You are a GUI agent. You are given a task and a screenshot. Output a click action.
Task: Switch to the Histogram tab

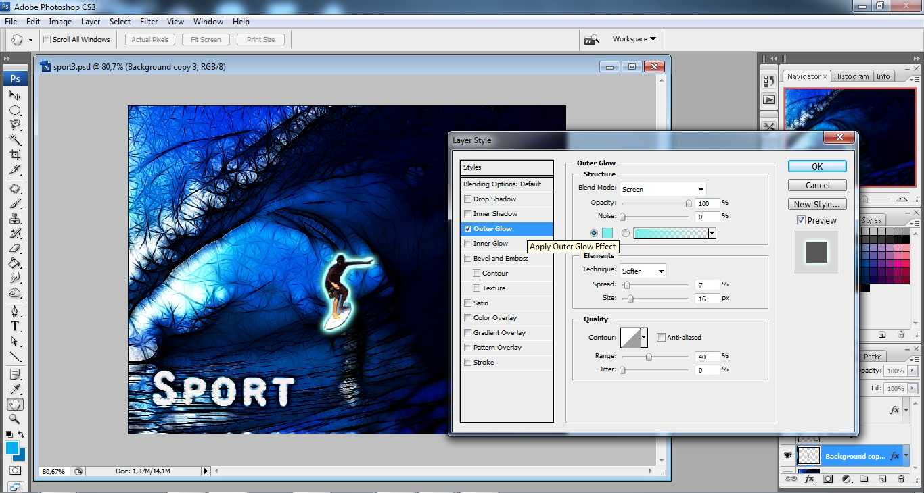[x=851, y=76]
